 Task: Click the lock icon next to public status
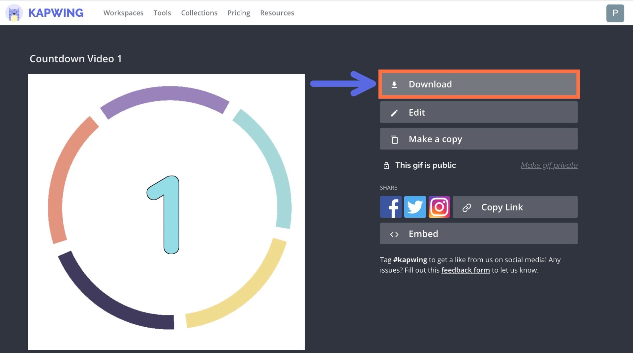[386, 165]
